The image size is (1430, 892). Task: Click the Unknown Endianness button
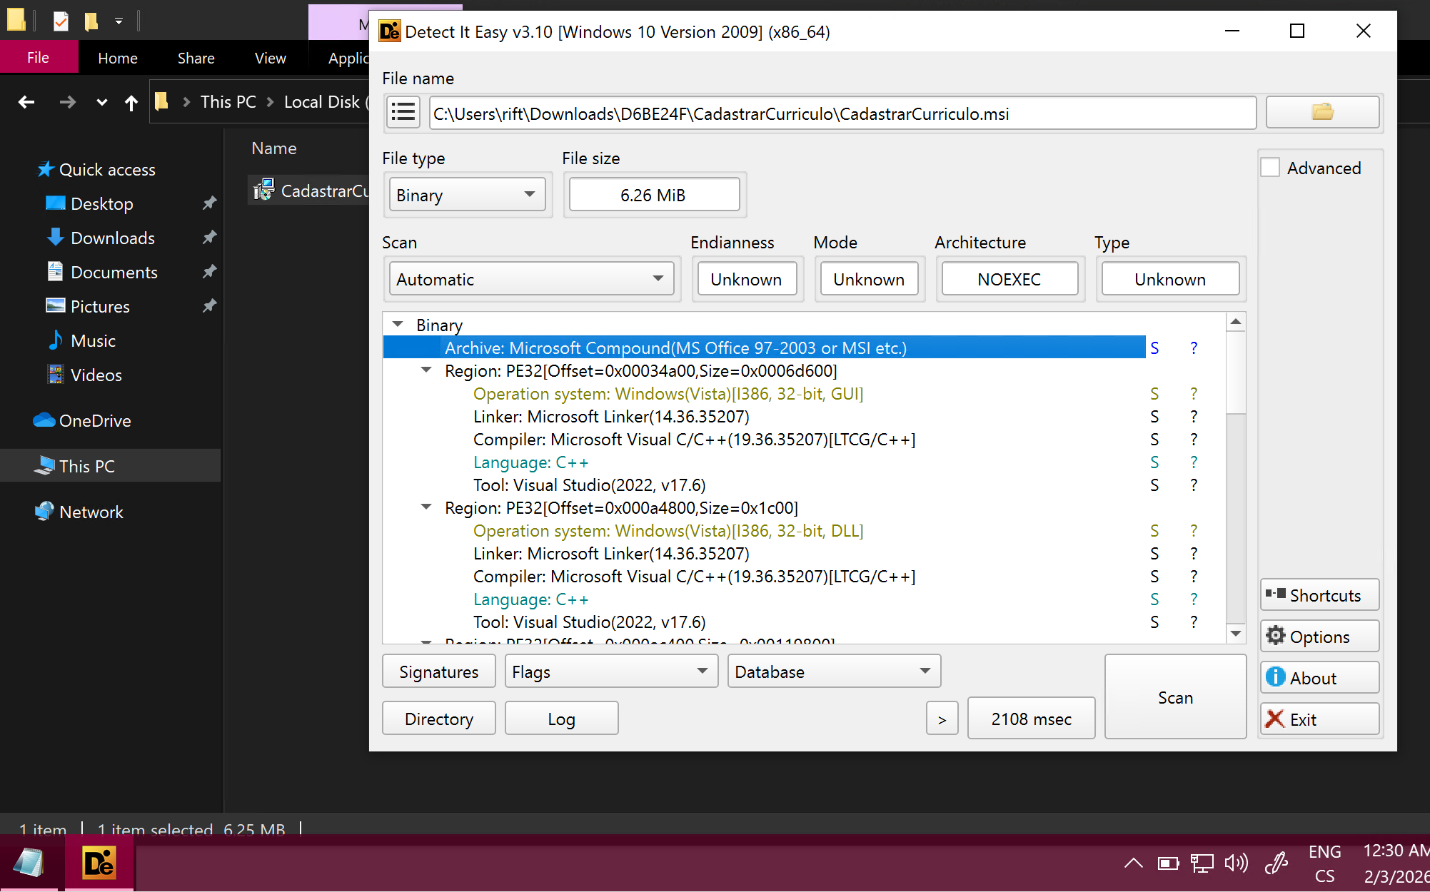coord(747,279)
